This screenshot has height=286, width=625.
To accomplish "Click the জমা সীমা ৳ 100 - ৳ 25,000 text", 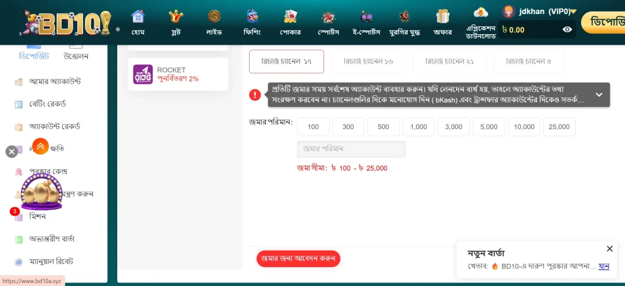I will tap(342, 168).
